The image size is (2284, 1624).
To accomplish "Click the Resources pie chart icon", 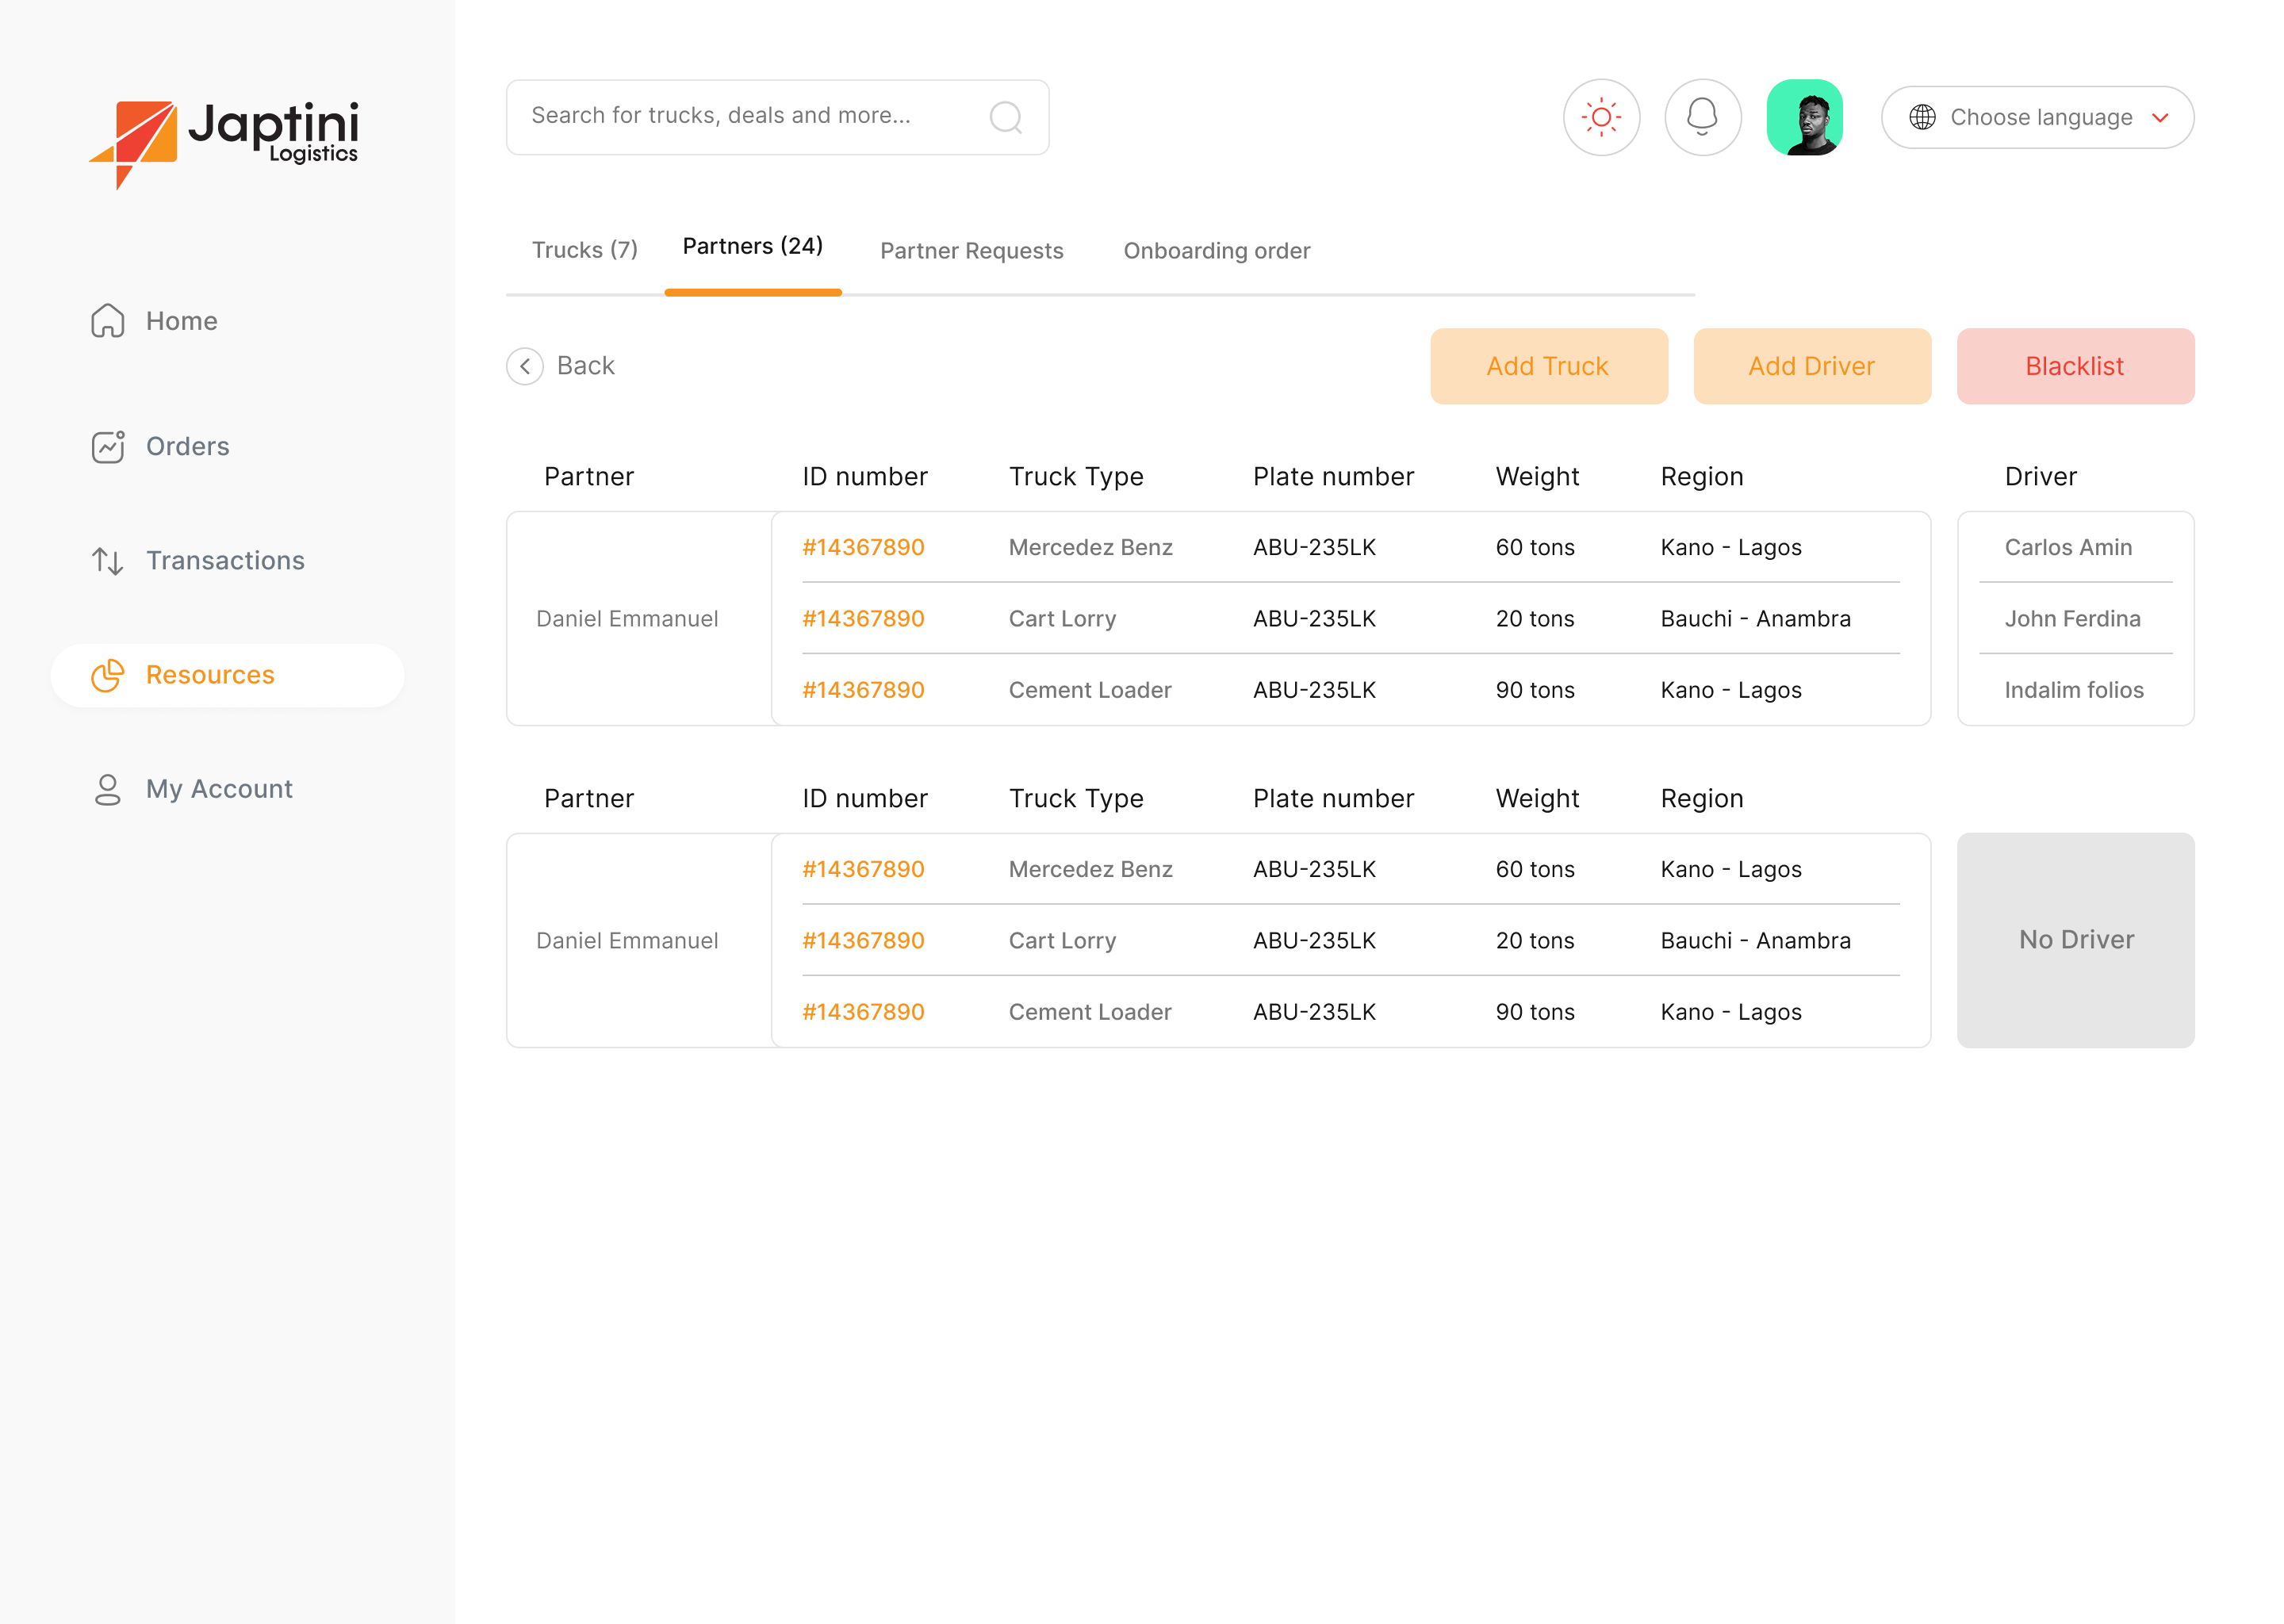I will pyautogui.click(x=108, y=675).
